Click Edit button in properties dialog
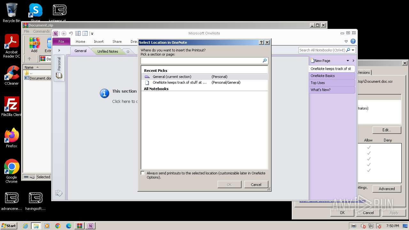The width and height of the screenshot is (409, 230). [x=387, y=130]
